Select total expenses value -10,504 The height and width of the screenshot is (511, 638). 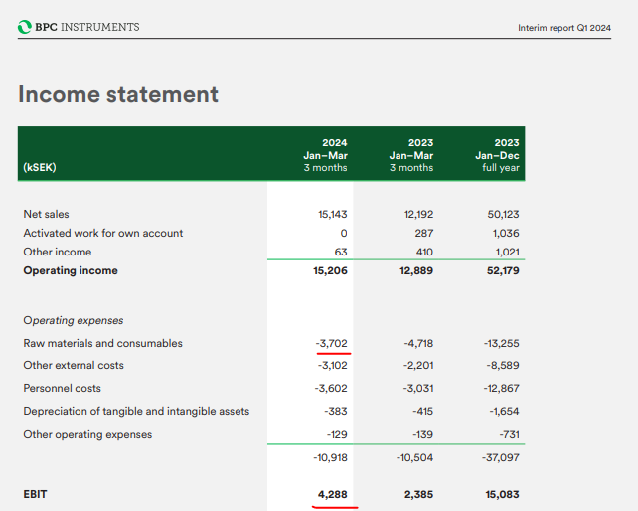(x=415, y=457)
